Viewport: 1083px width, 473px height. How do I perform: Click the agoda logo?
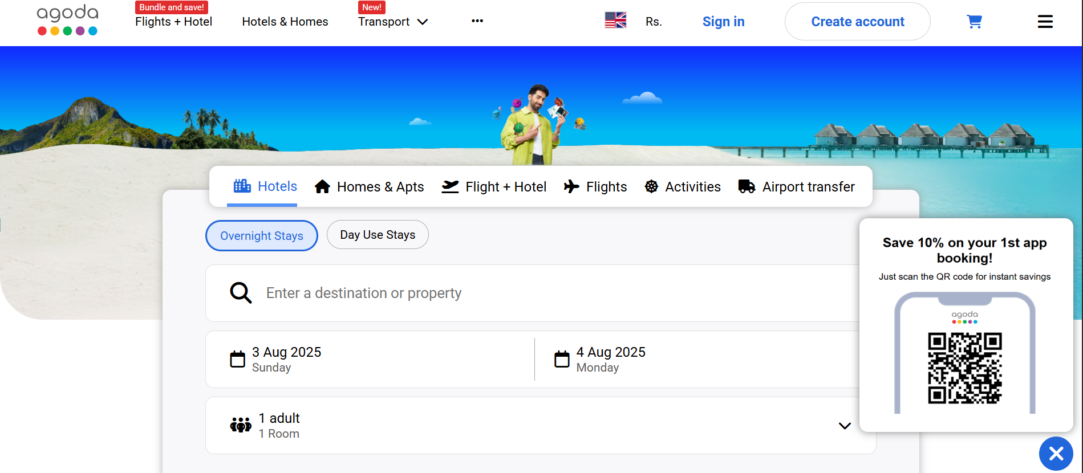pos(67,20)
